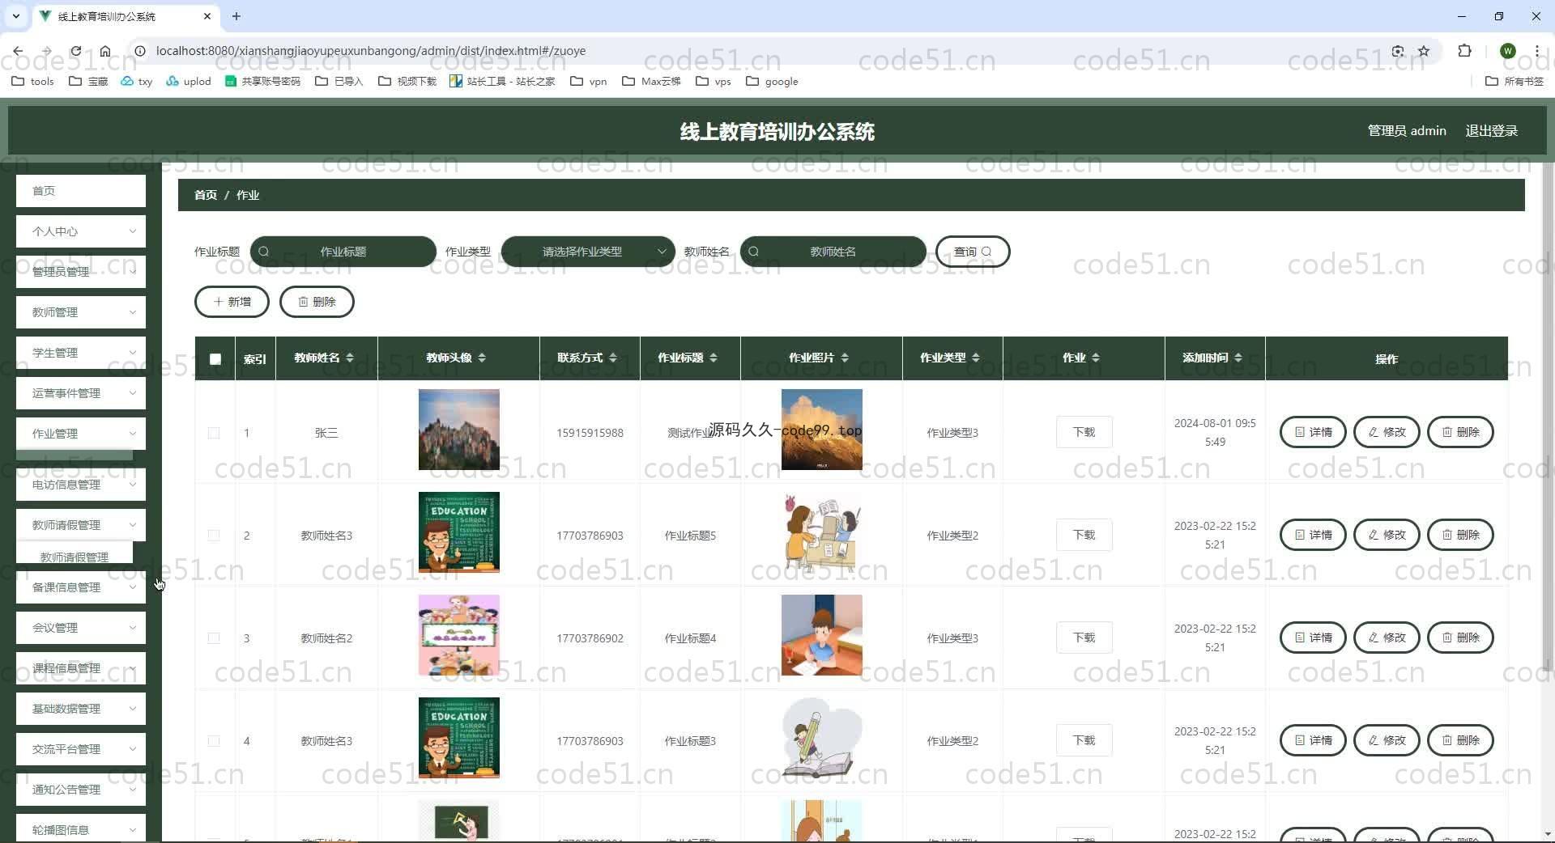Viewport: 1555px width, 843px height.
Task: Click sort arrows on 教师头像 column
Action: click(x=482, y=358)
